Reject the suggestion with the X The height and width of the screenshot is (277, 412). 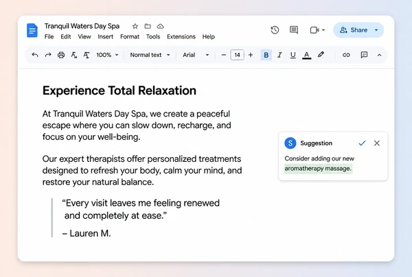coord(377,143)
